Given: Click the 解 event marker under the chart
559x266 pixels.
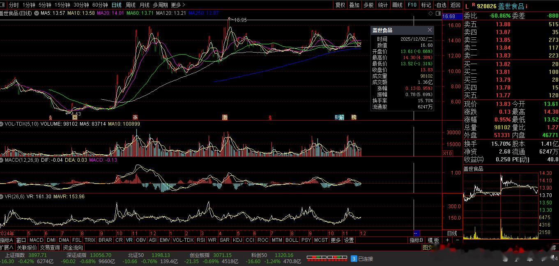Looking at the screenshot, I should coord(342,117).
